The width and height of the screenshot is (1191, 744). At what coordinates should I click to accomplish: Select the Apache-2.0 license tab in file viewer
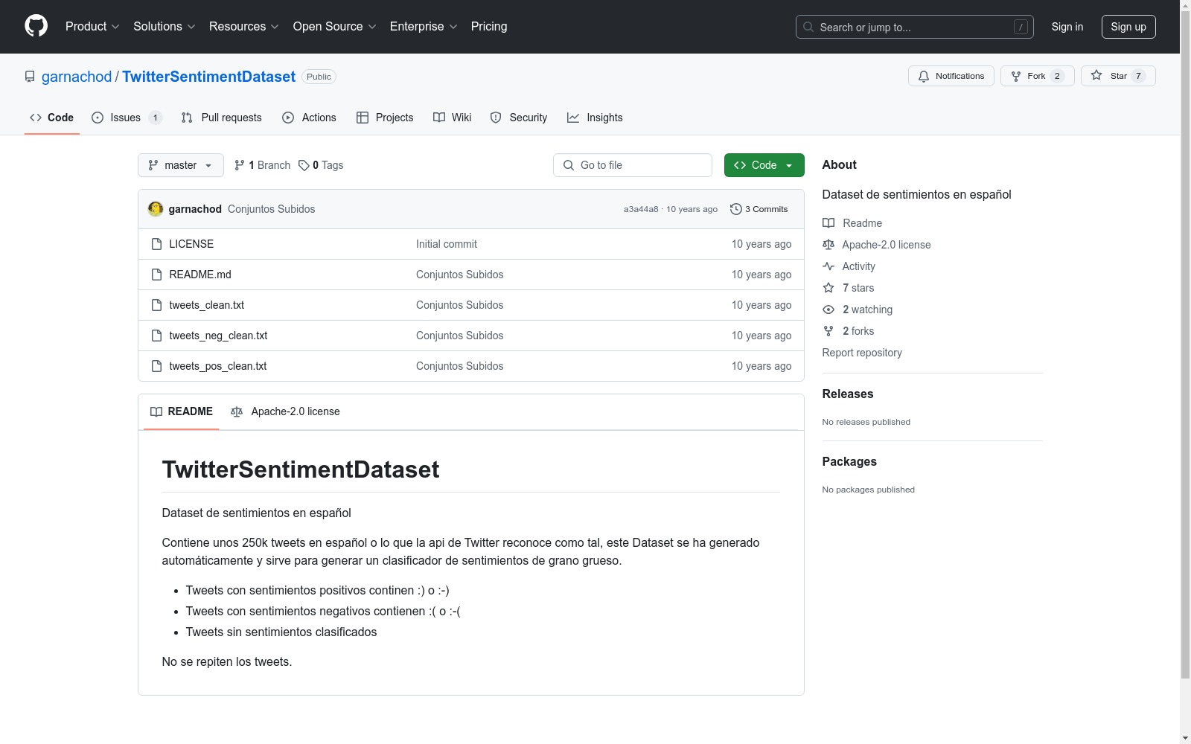(x=285, y=411)
